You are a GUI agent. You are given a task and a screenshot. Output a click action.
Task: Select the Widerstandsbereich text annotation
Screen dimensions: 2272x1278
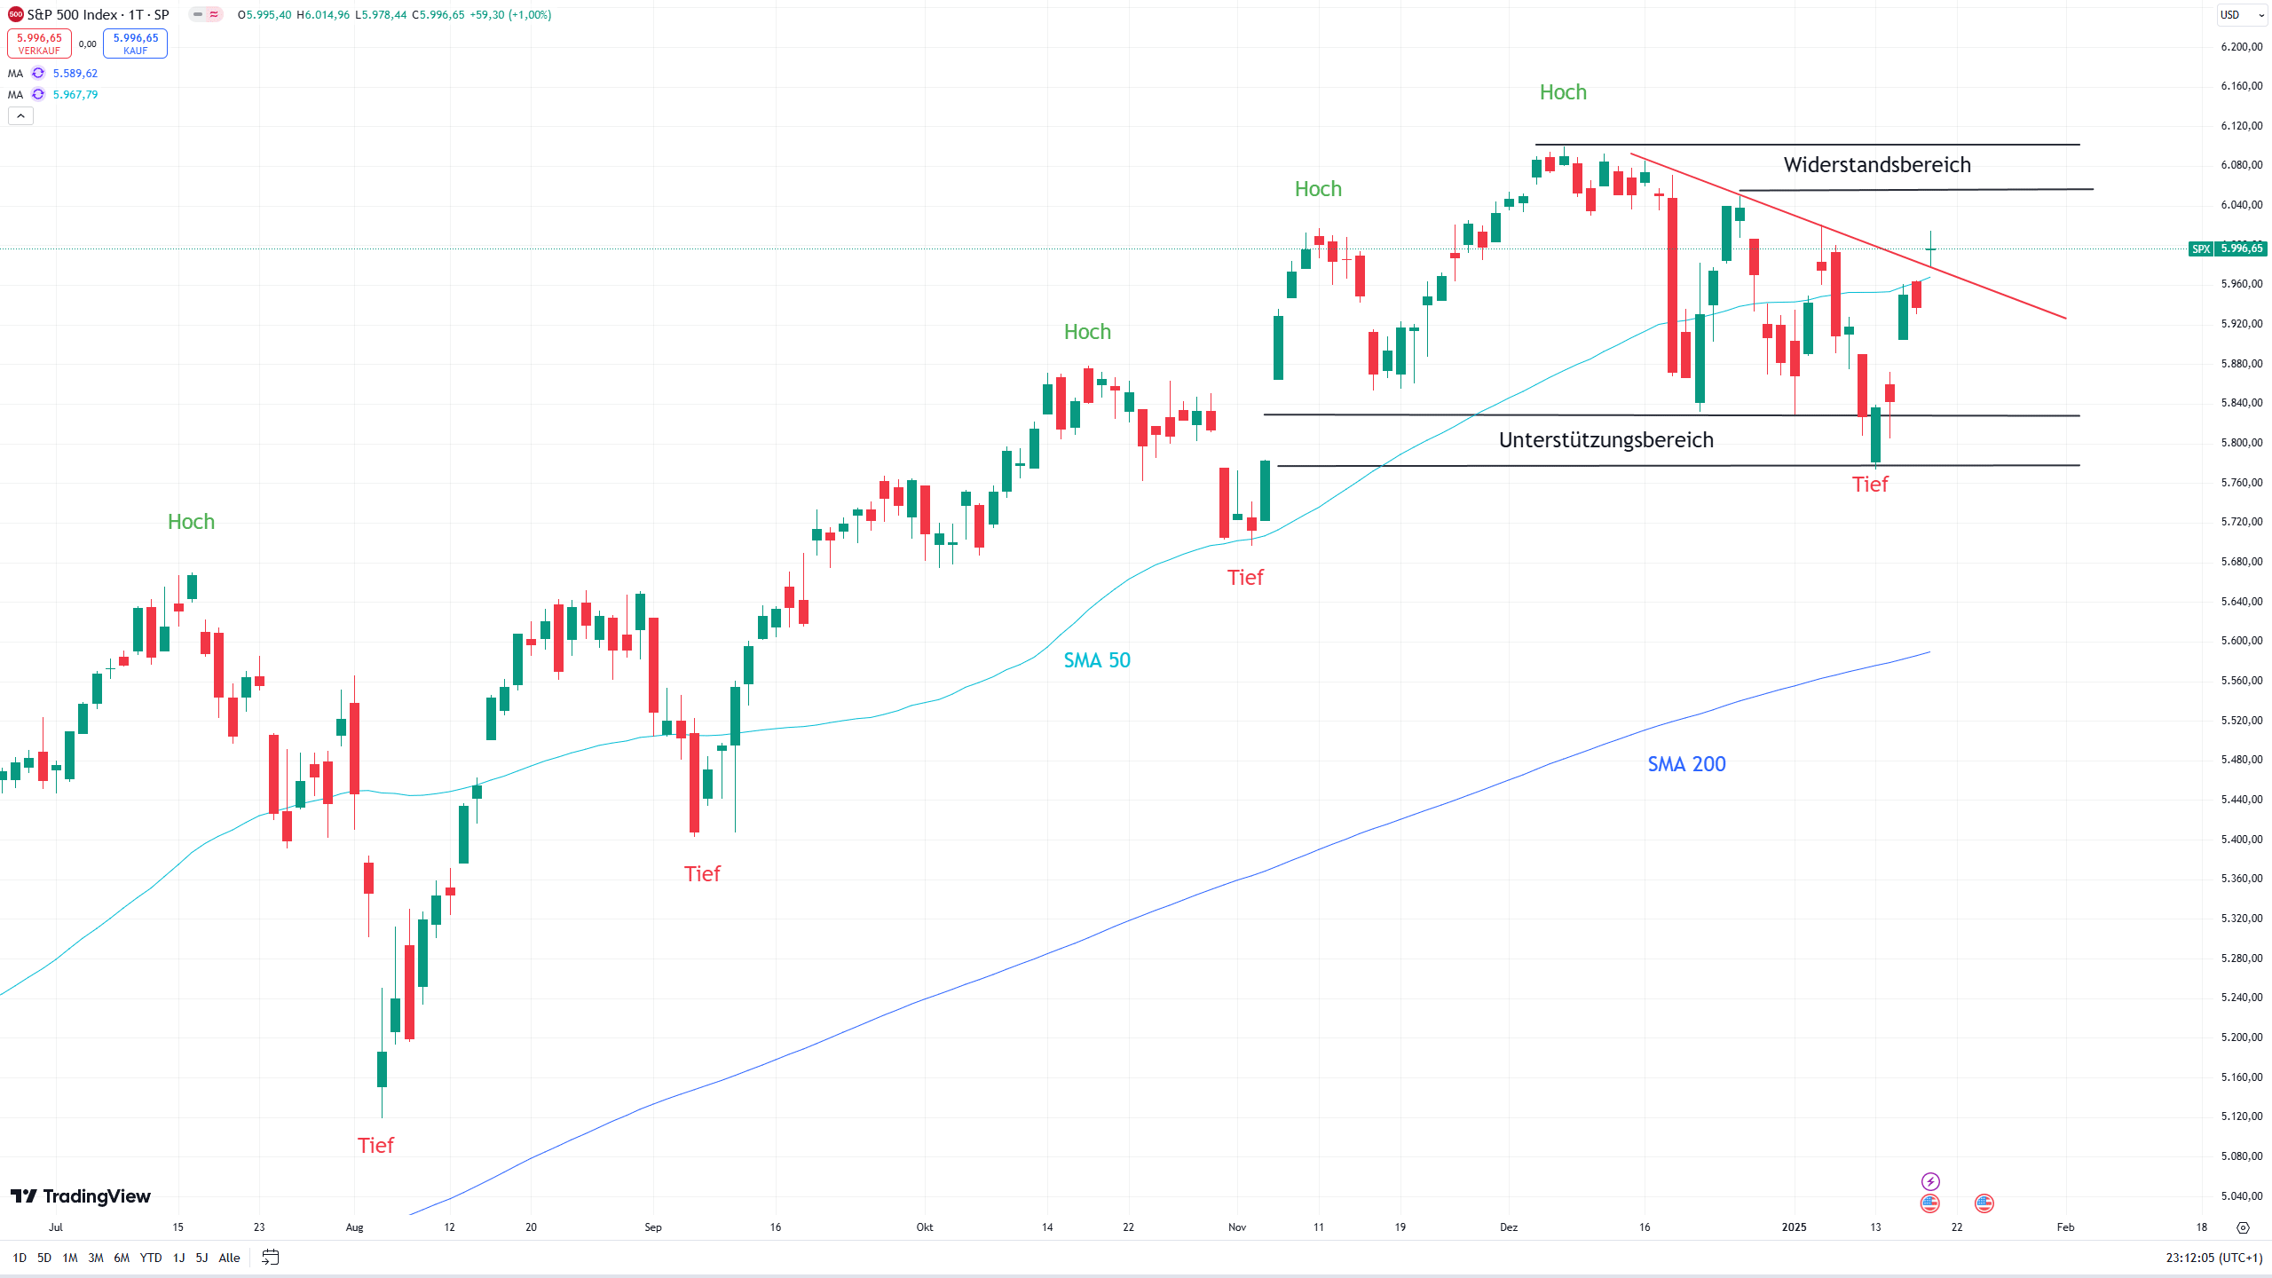point(1877,165)
